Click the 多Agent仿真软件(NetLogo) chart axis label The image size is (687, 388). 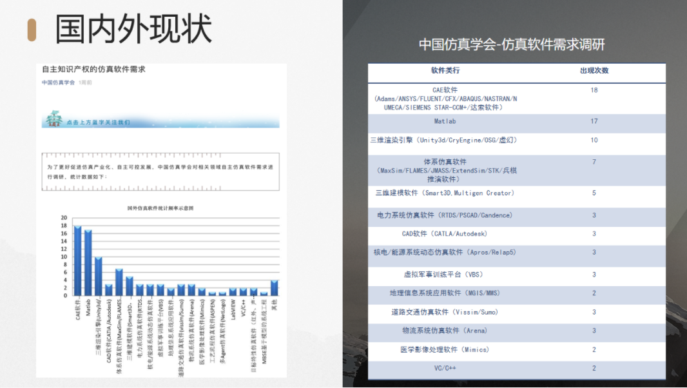[222, 331]
